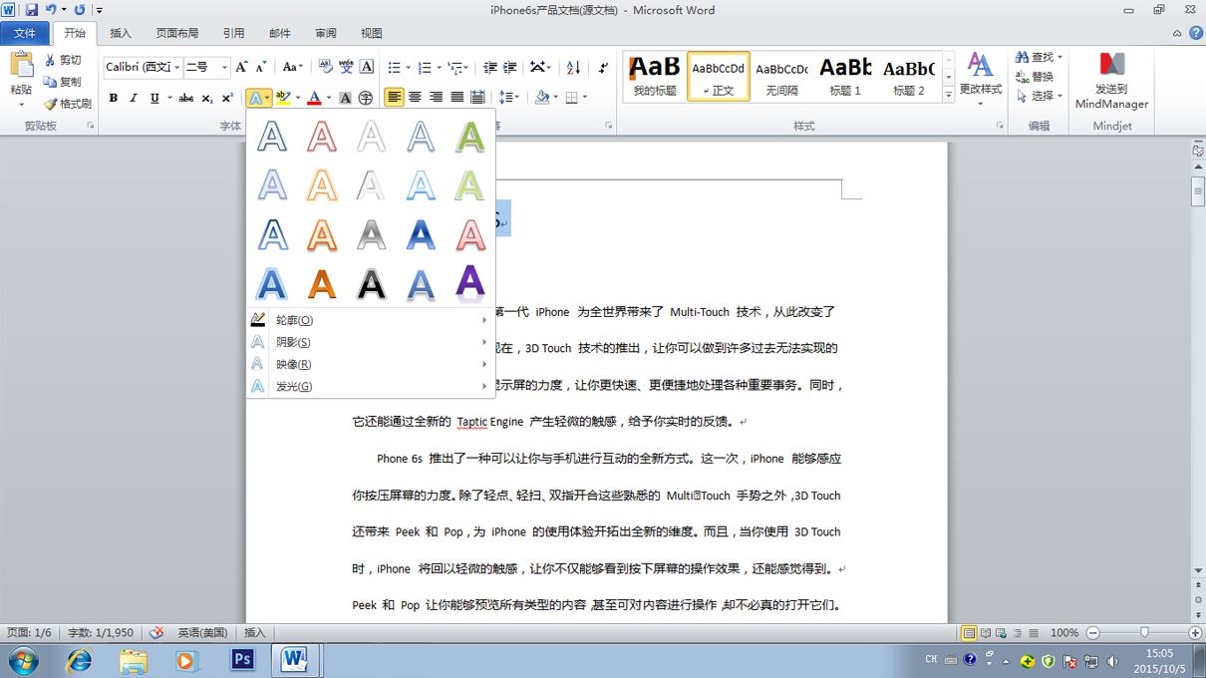Screen dimensions: 1206x678
Task: Expand bullet list options arrow
Action: point(407,67)
